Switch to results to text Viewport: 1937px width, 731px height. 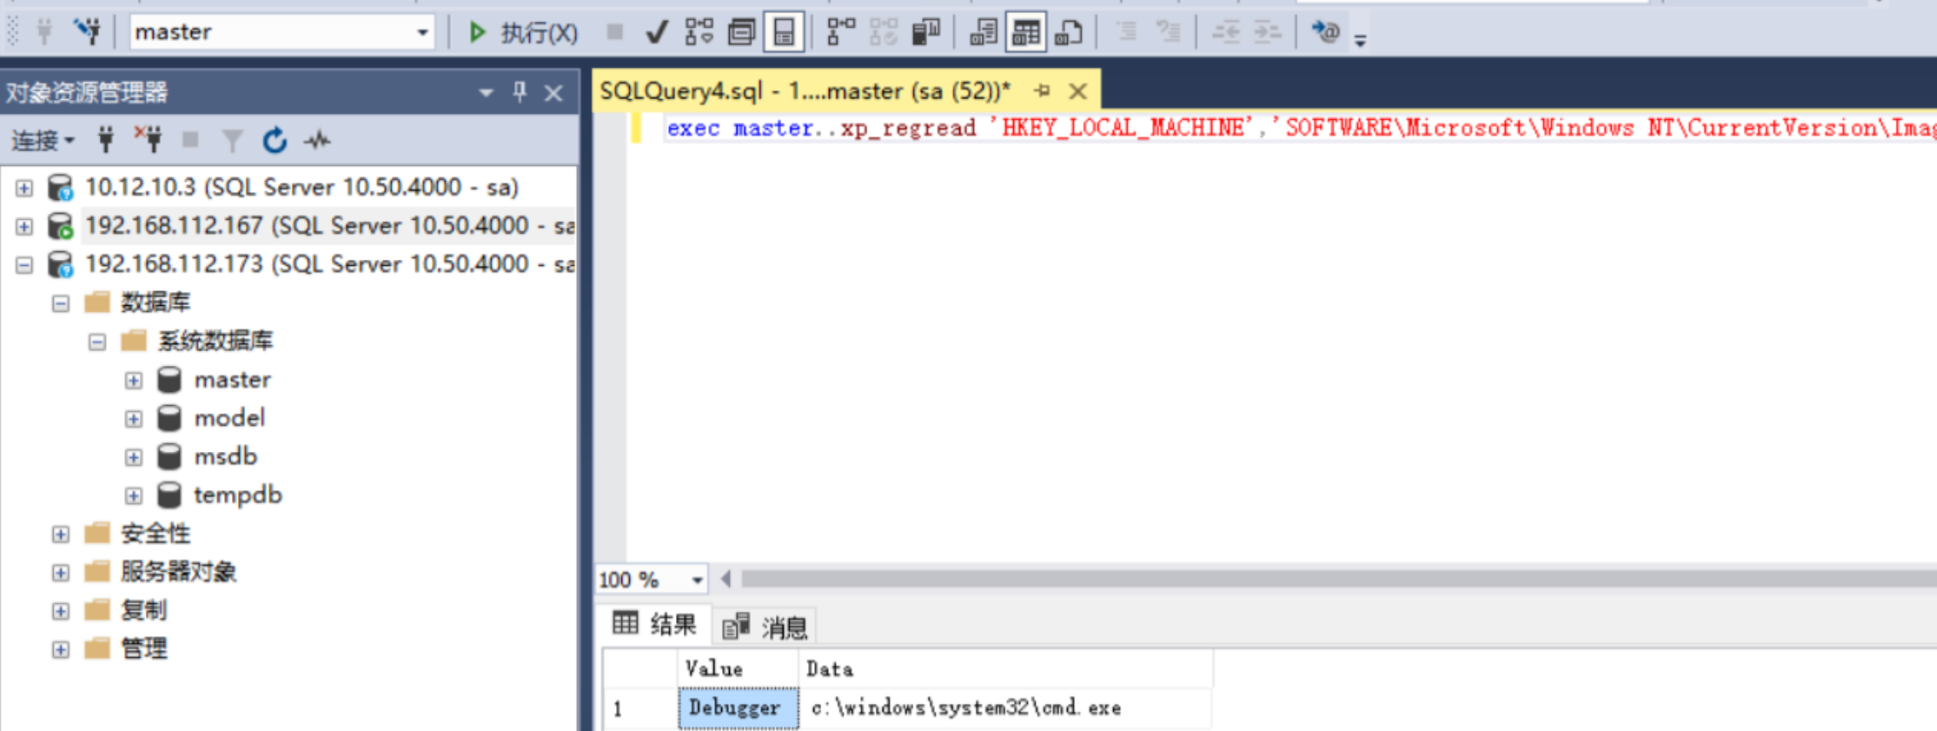(x=983, y=33)
